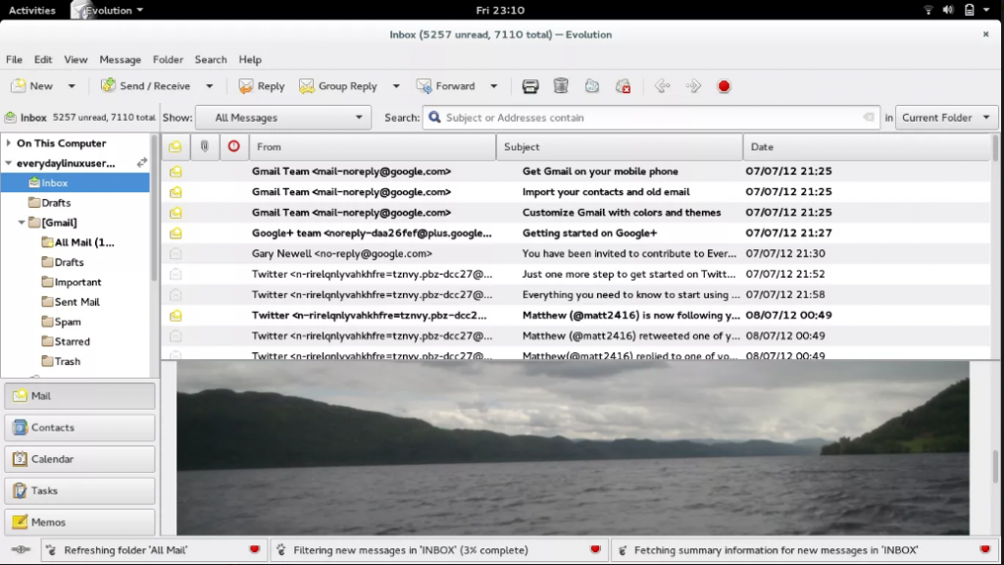The height and width of the screenshot is (565, 1004).
Task: Expand 'On This Computer' tree node
Action: pos(8,143)
